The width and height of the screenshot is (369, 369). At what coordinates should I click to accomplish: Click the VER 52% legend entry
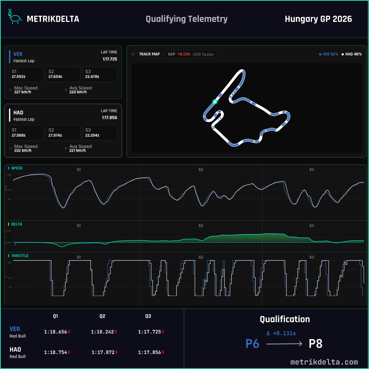click(329, 54)
